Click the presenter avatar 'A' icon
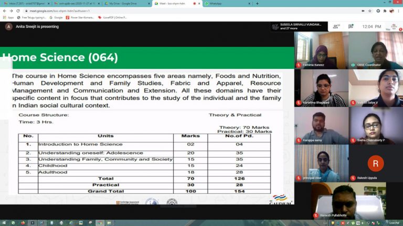The height and width of the screenshot is (226, 403). pyautogui.click(x=8, y=26)
